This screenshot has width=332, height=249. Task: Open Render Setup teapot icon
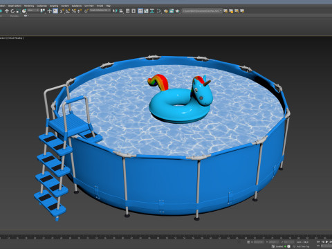click(x=166, y=11)
